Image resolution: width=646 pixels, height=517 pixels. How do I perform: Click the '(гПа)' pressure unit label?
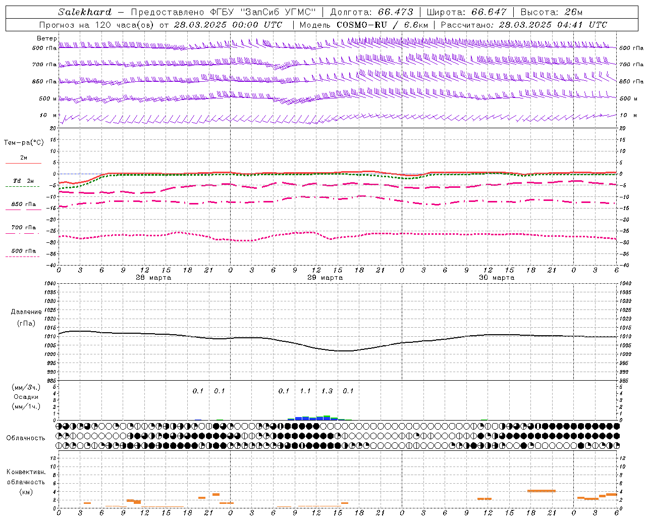(x=26, y=324)
